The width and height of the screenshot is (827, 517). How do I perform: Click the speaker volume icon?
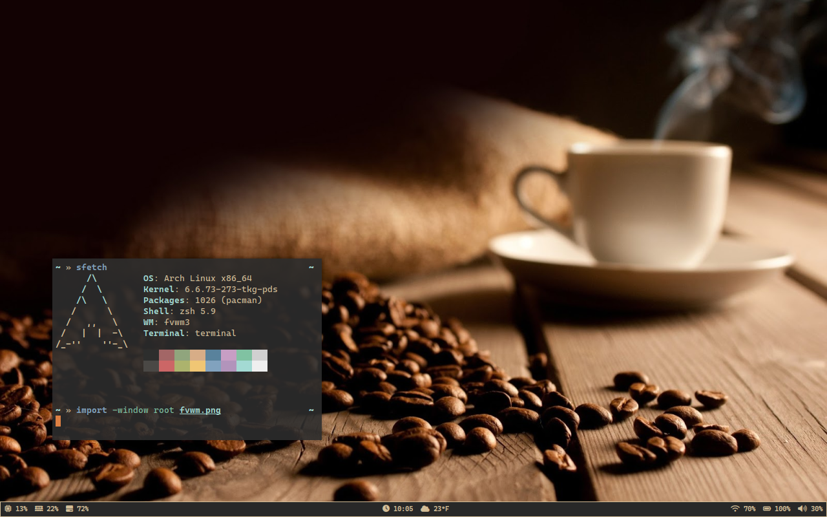(802, 509)
